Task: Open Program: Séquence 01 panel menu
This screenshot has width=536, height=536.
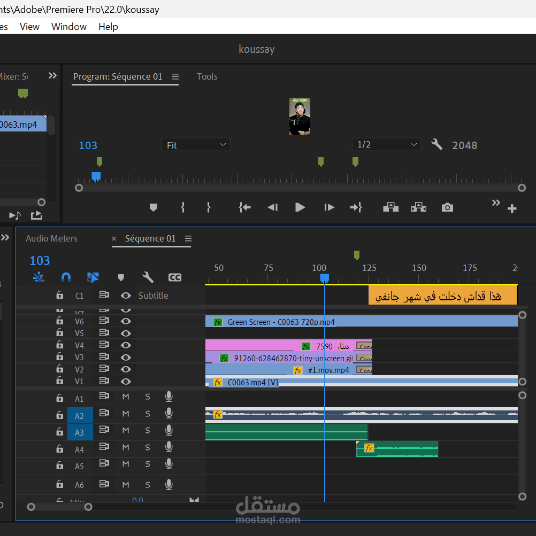Action: point(175,76)
